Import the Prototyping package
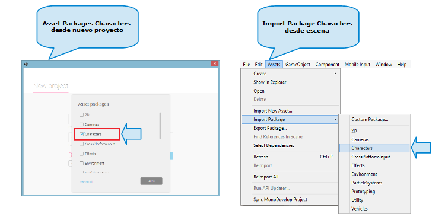 pos(374,191)
